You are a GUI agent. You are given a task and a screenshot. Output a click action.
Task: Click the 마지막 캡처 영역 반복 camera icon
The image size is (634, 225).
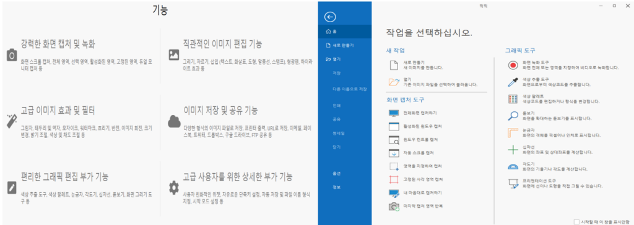coord(394,206)
